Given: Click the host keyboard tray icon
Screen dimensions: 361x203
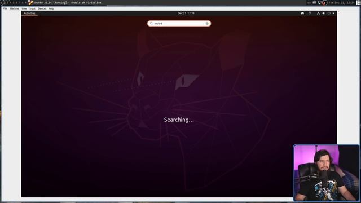Looking at the screenshot, I should point(315,2).
